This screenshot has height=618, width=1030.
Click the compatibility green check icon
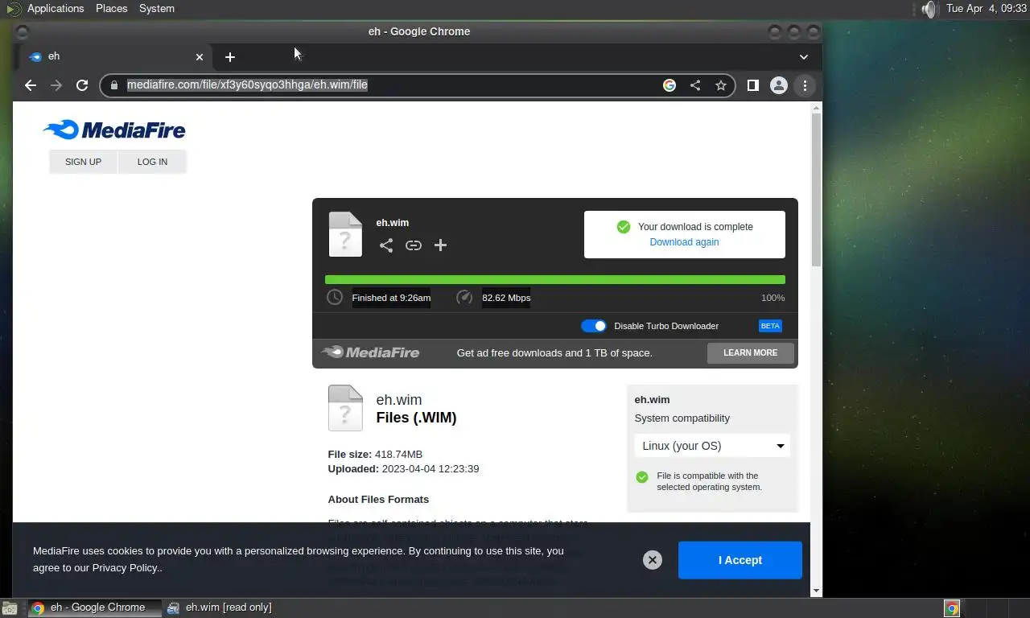click(x=642, y=477)
